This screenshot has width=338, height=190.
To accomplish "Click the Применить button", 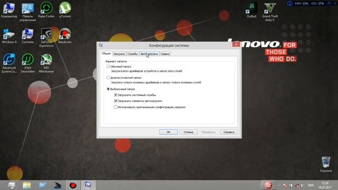I will point(209,132).
